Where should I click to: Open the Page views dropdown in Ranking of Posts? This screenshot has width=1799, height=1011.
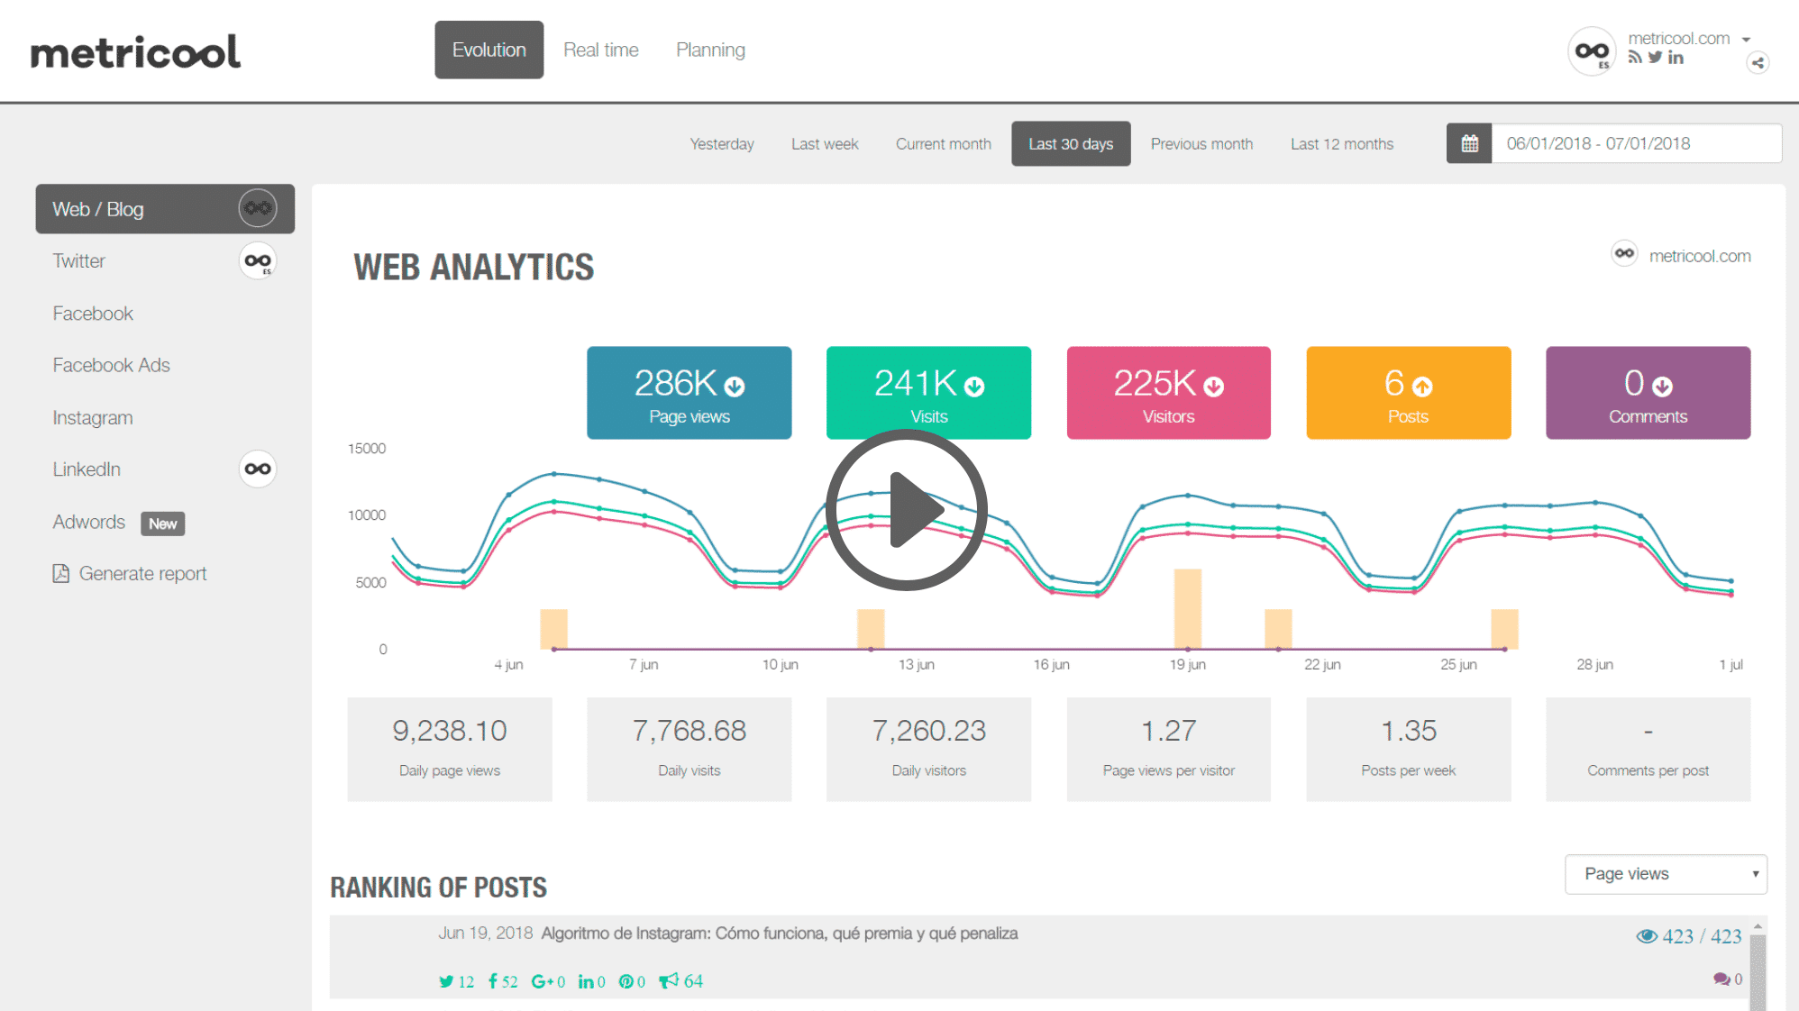1666,873
